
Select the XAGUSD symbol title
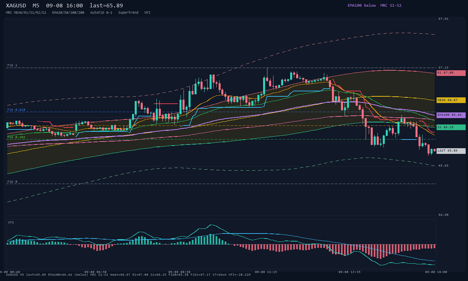[16, 6]
